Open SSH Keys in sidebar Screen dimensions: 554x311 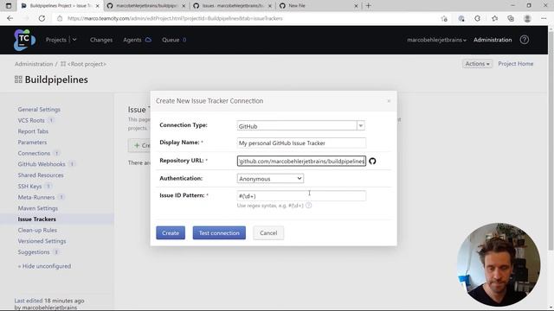(29, 187)
